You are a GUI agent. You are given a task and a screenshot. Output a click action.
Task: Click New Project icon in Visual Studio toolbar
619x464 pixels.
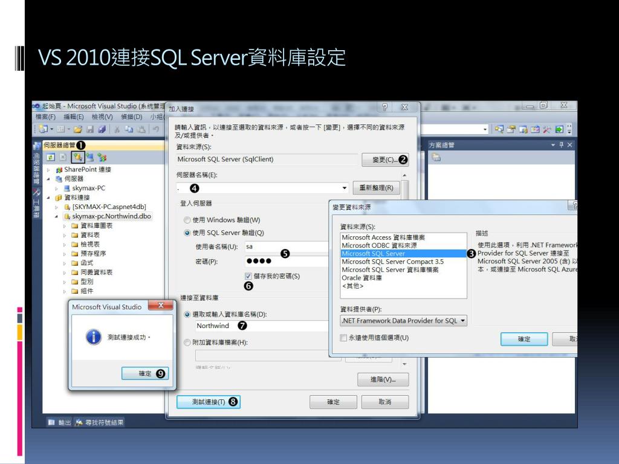point(44,129)
